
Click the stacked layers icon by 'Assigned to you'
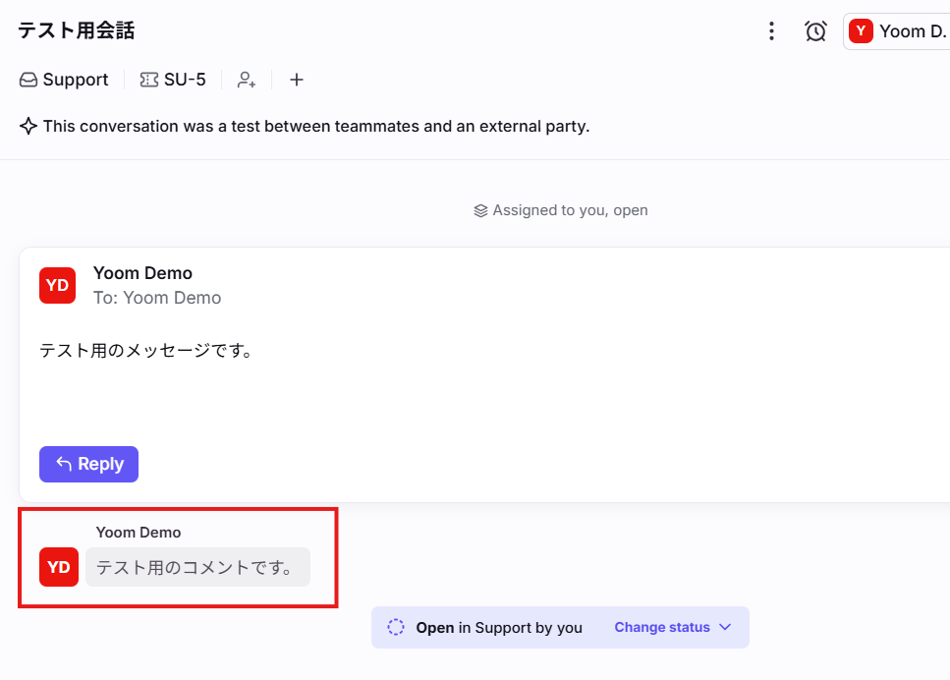click(480, 210)
